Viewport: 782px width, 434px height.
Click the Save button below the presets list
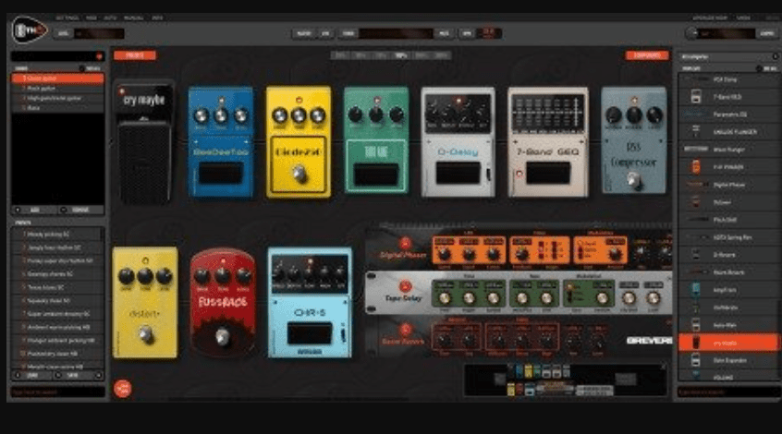72,375
